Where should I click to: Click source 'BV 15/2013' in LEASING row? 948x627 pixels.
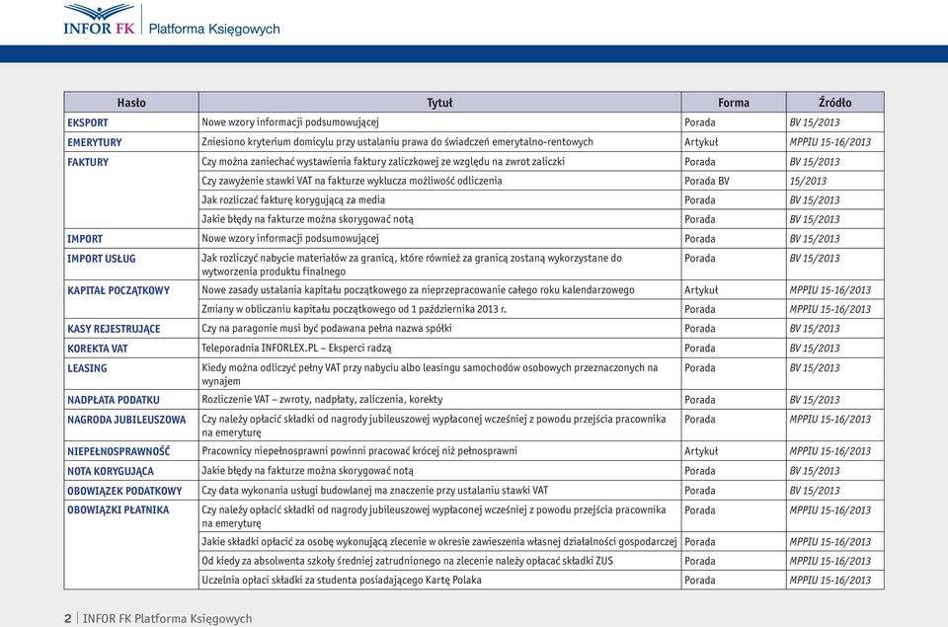point(815,368)
